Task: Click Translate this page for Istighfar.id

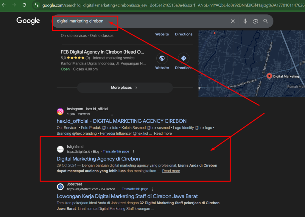Action: click(116, 152)
